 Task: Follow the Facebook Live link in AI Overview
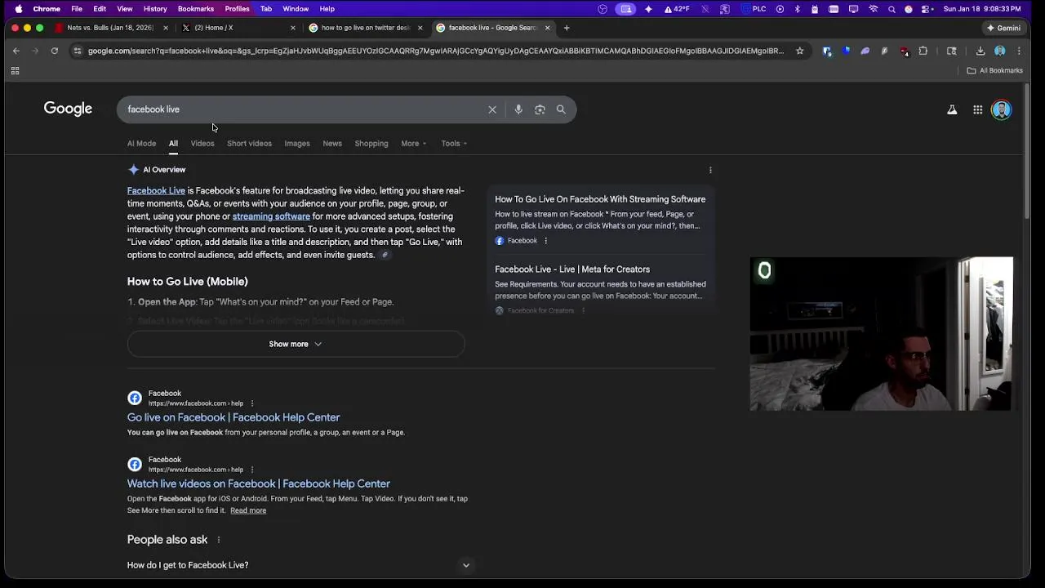tap(156, 191)
